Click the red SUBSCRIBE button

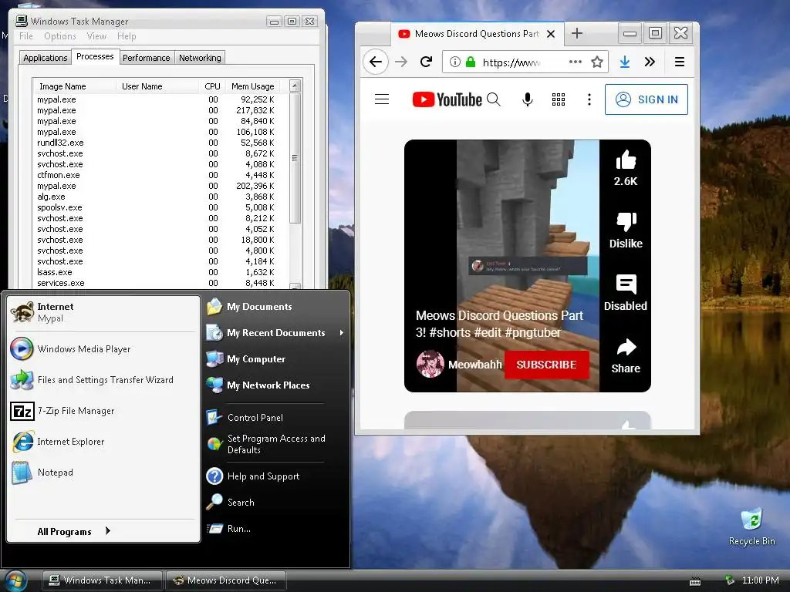(546, 365)
